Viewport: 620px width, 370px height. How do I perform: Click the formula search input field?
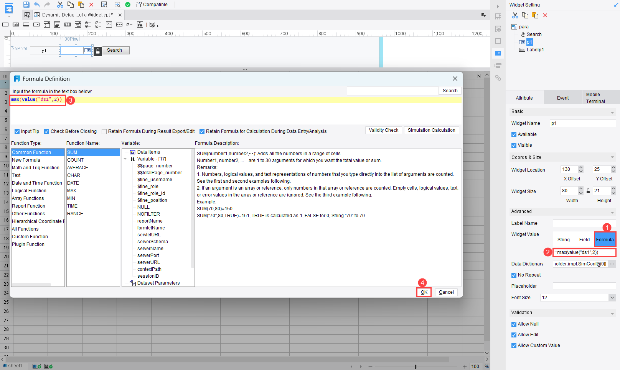click(x=392, y=91)
